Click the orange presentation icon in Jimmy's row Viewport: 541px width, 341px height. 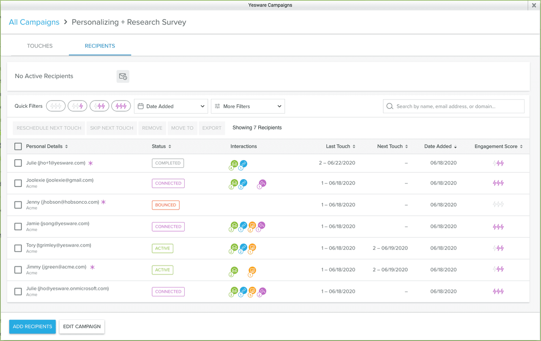pyautogui.click(x=252, y=270)
